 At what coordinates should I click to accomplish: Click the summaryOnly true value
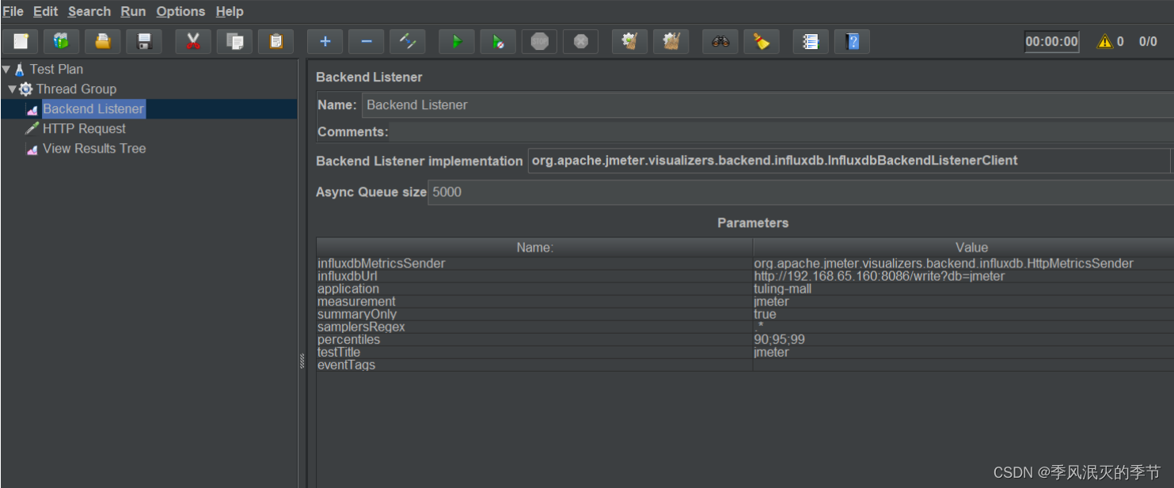click(x=963, y=314)
